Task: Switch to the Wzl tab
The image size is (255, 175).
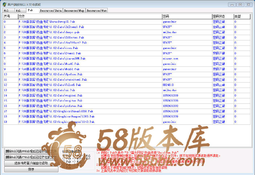Action: click(20, 10)
